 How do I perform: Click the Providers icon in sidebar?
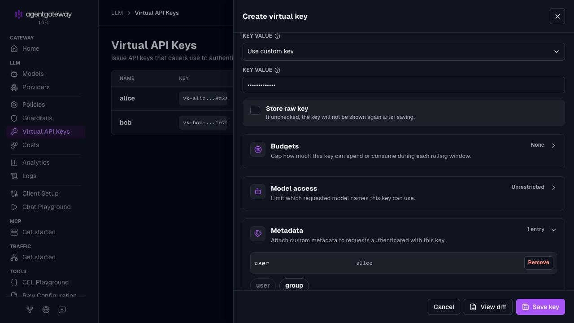[14, 87]
